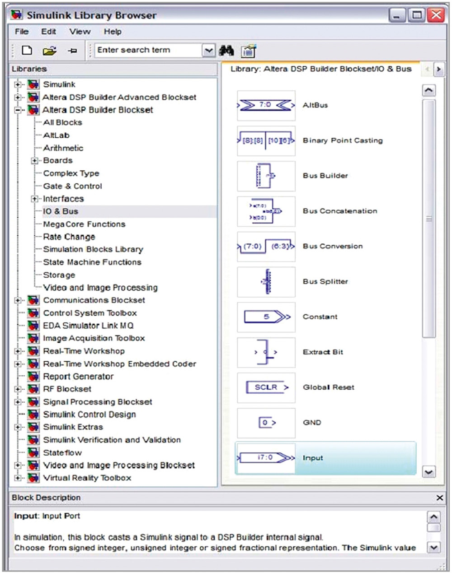Screen dimensions: 452x573
Task: Click the search options icon beside binoculars
Action: click(249, 51)
